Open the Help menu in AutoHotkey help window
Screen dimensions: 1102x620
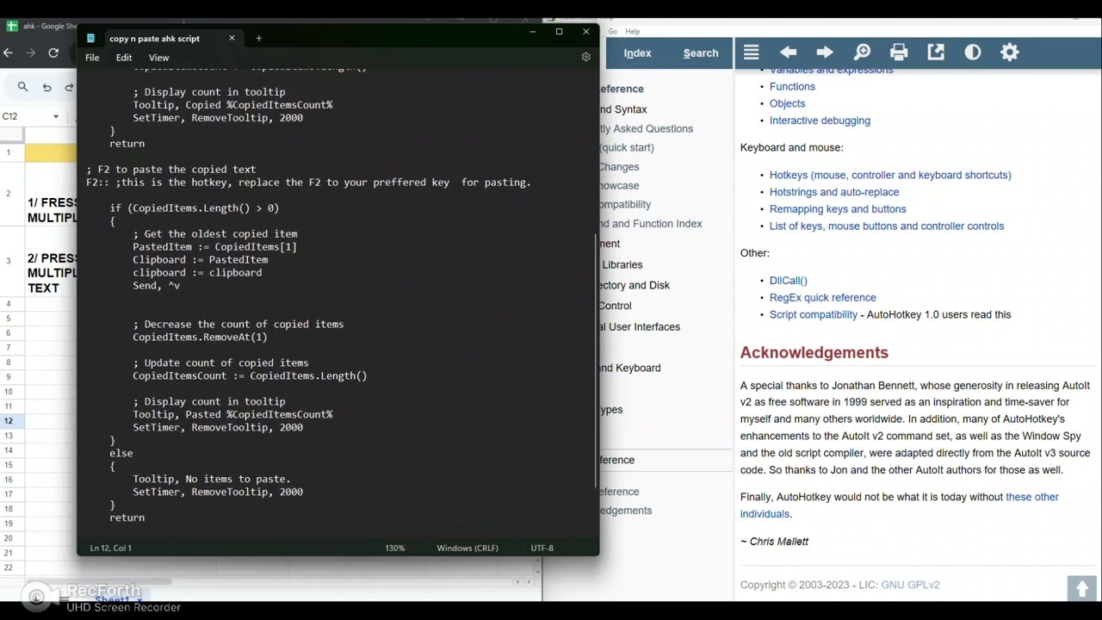633,31
